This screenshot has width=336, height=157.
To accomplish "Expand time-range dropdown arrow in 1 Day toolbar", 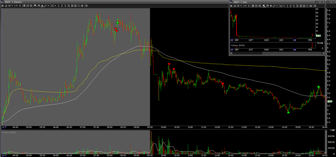I will 284,6.
